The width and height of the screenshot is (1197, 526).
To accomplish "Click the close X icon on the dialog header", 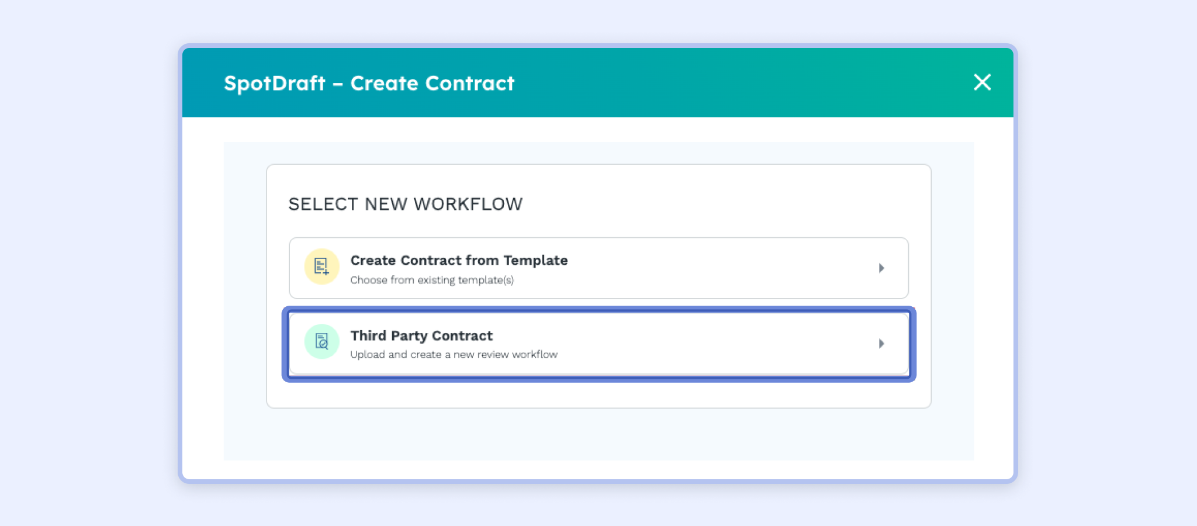I will 982,83.
